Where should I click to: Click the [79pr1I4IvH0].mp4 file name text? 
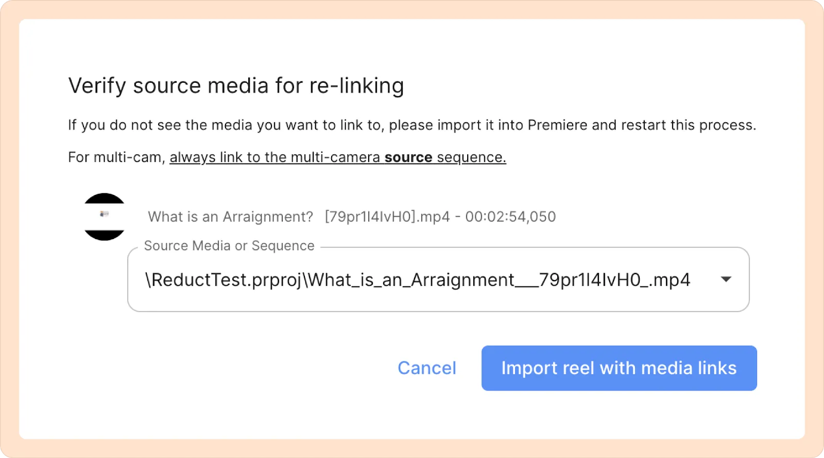coord(387,217)
